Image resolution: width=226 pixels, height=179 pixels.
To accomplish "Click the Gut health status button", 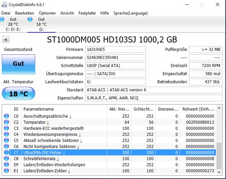I will (x=19, y=64).
